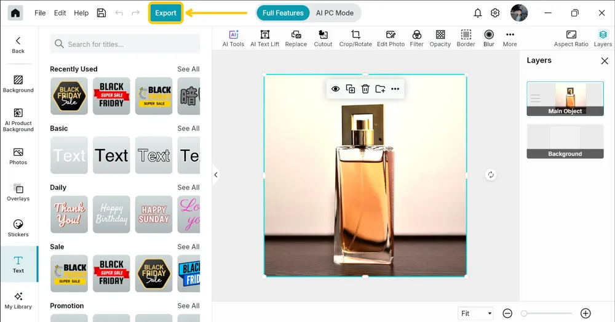
Task: Insert the Happy Sunday title
Action: (154, 214)
